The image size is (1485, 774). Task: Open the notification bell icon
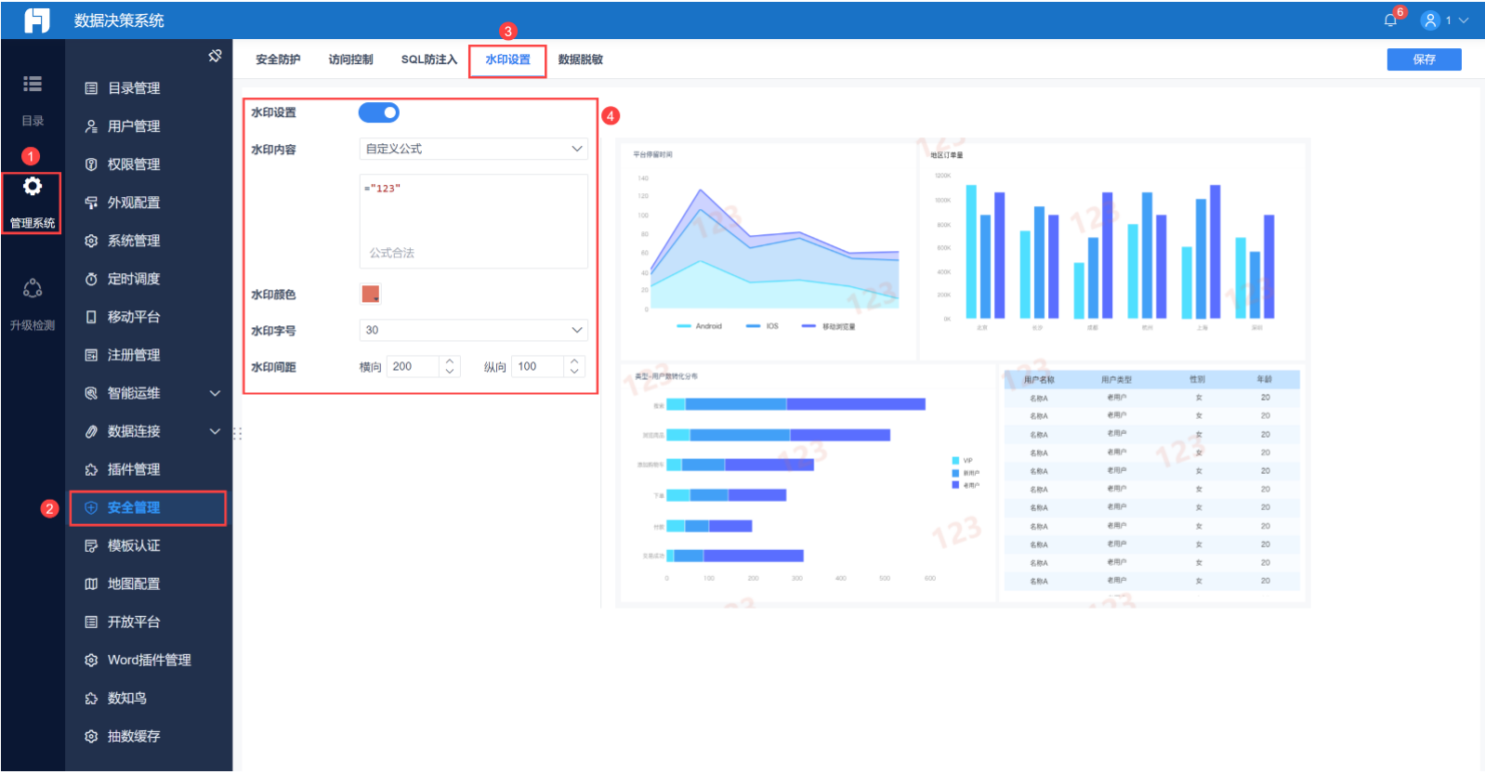coord(1390,20)
